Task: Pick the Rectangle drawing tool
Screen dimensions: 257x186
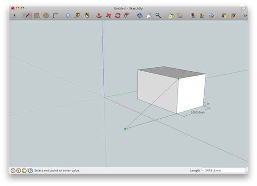Action: pos(37,15)
